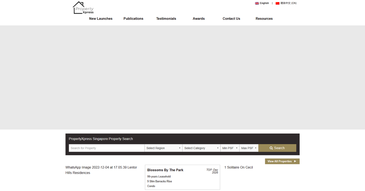Click the arrow icon on View All Properties
The image size is (365, 191).
295,161
